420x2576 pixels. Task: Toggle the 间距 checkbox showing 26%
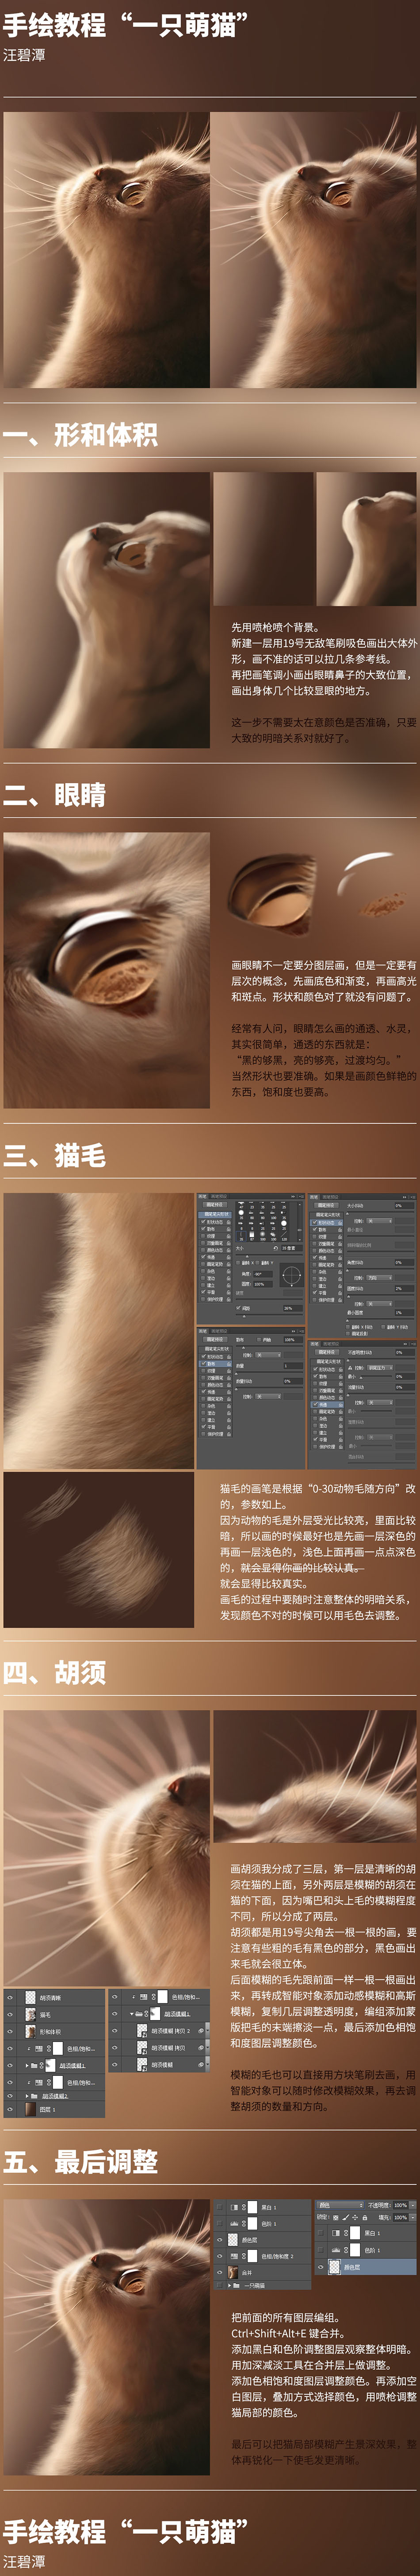pos(238,1308)
